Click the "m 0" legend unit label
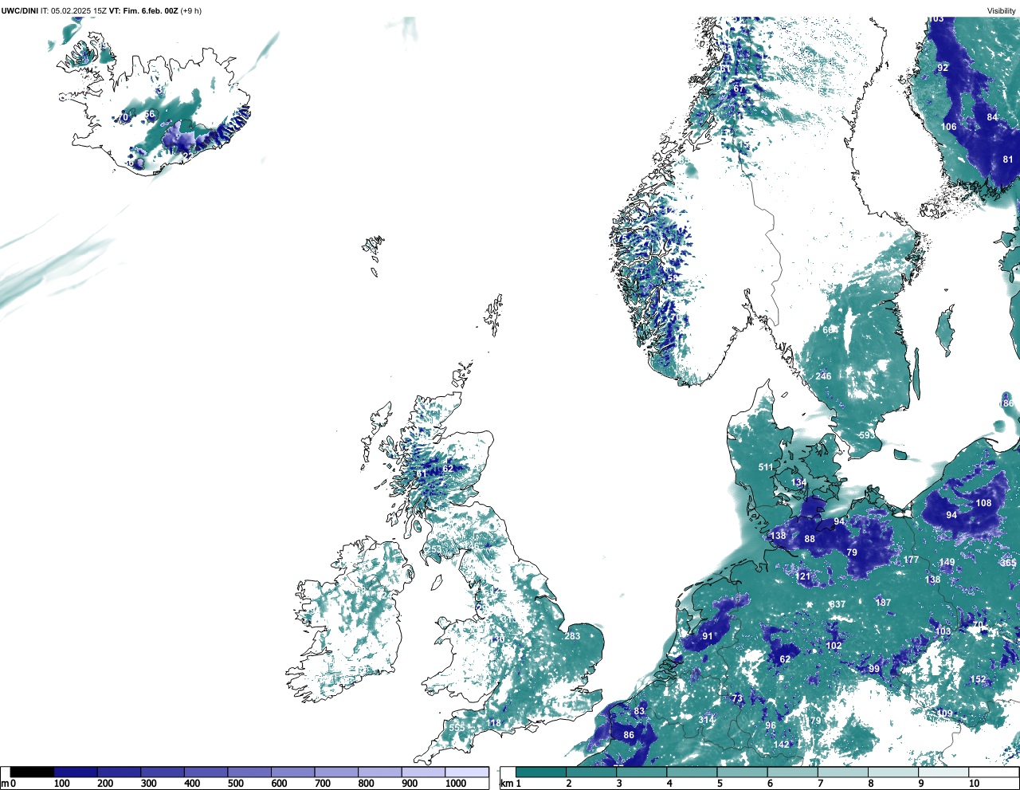Viewport: 1020px width, 790px height. 9,784
